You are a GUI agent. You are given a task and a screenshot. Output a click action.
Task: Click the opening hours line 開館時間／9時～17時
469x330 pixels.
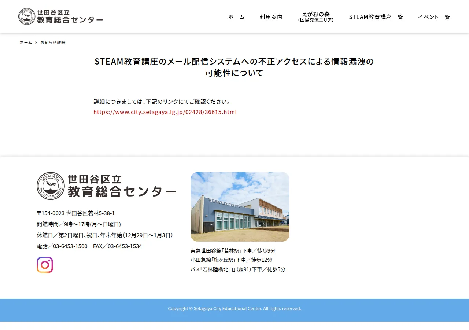click(79, 224)
